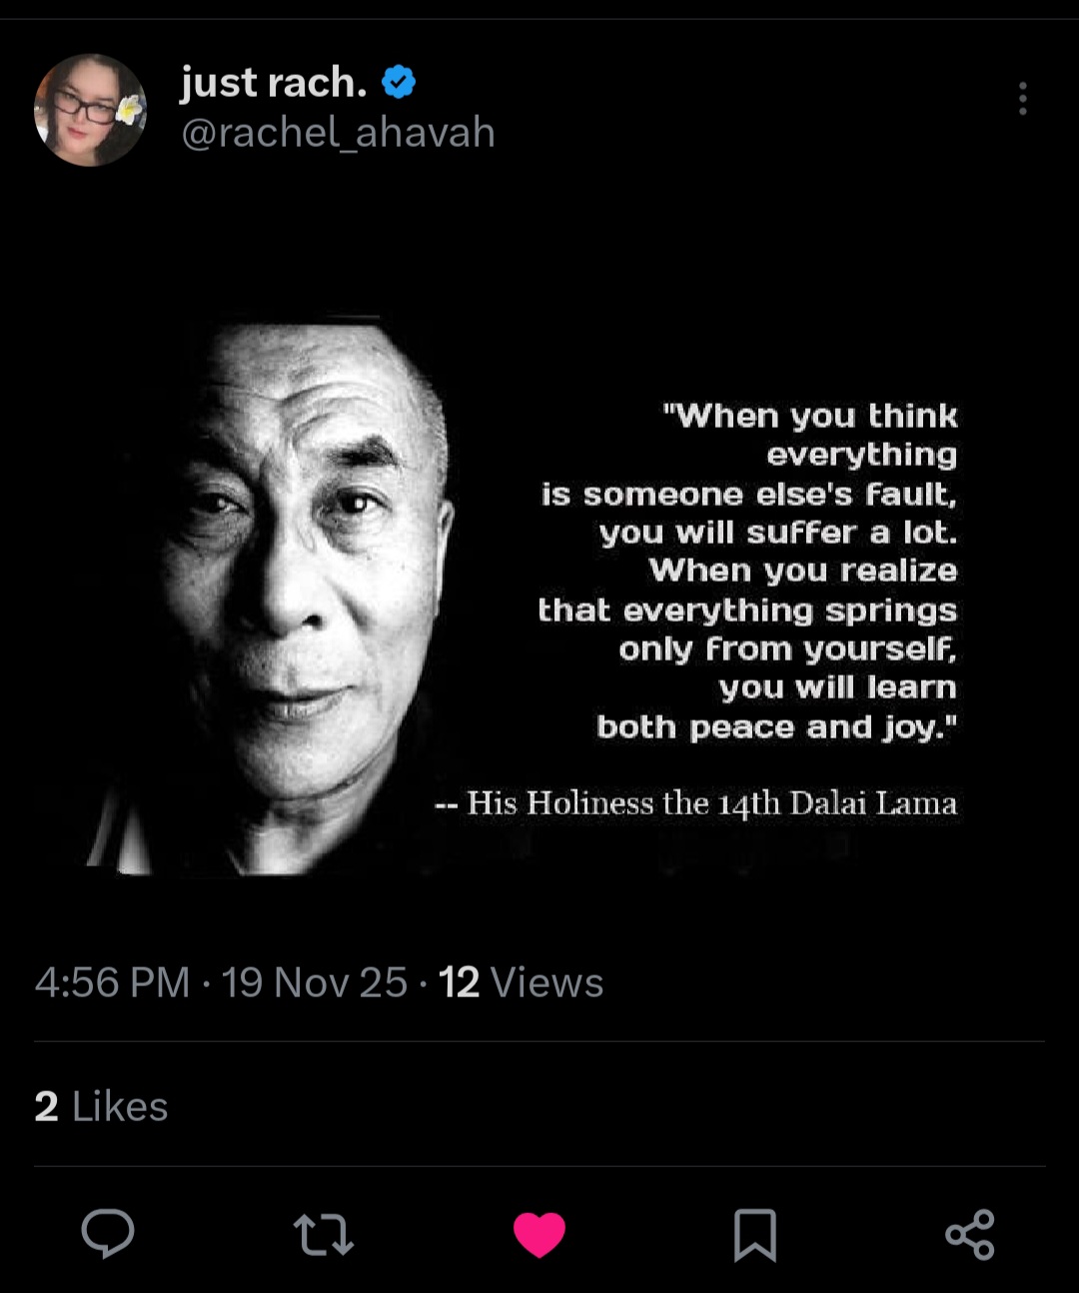The image size is (1079, 1293).
Task: Open the just rach. display name
Action: pos(274,83)
